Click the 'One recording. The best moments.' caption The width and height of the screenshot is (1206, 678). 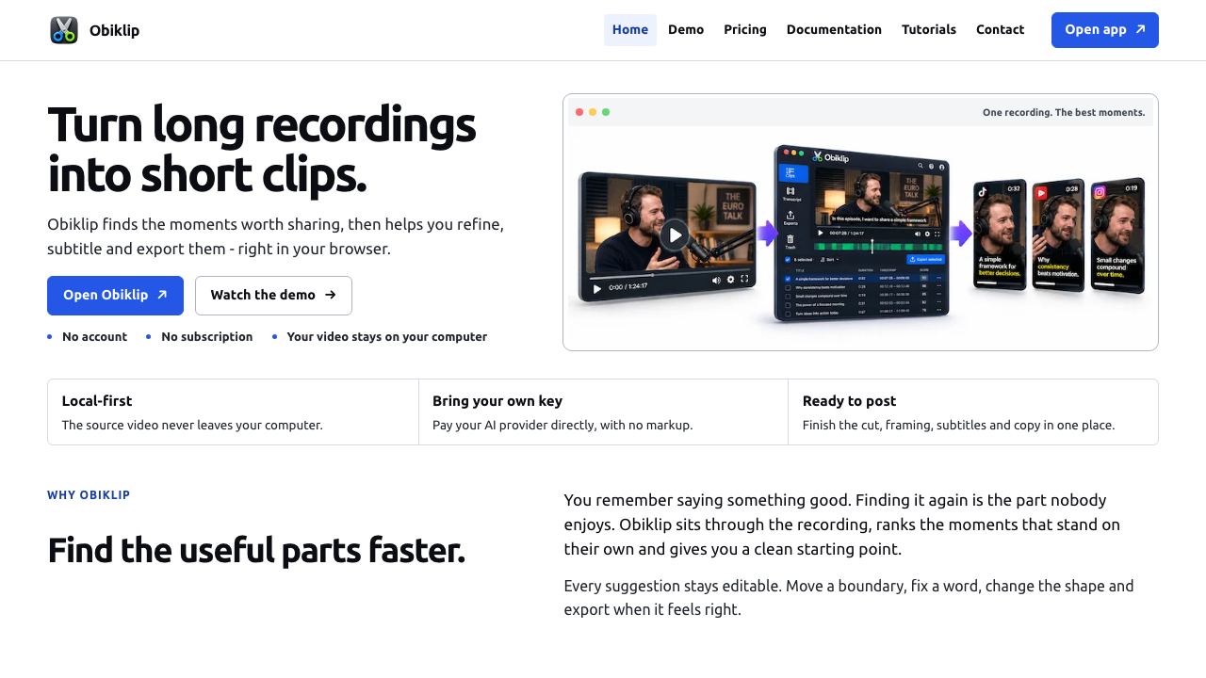coord(1064,112)
